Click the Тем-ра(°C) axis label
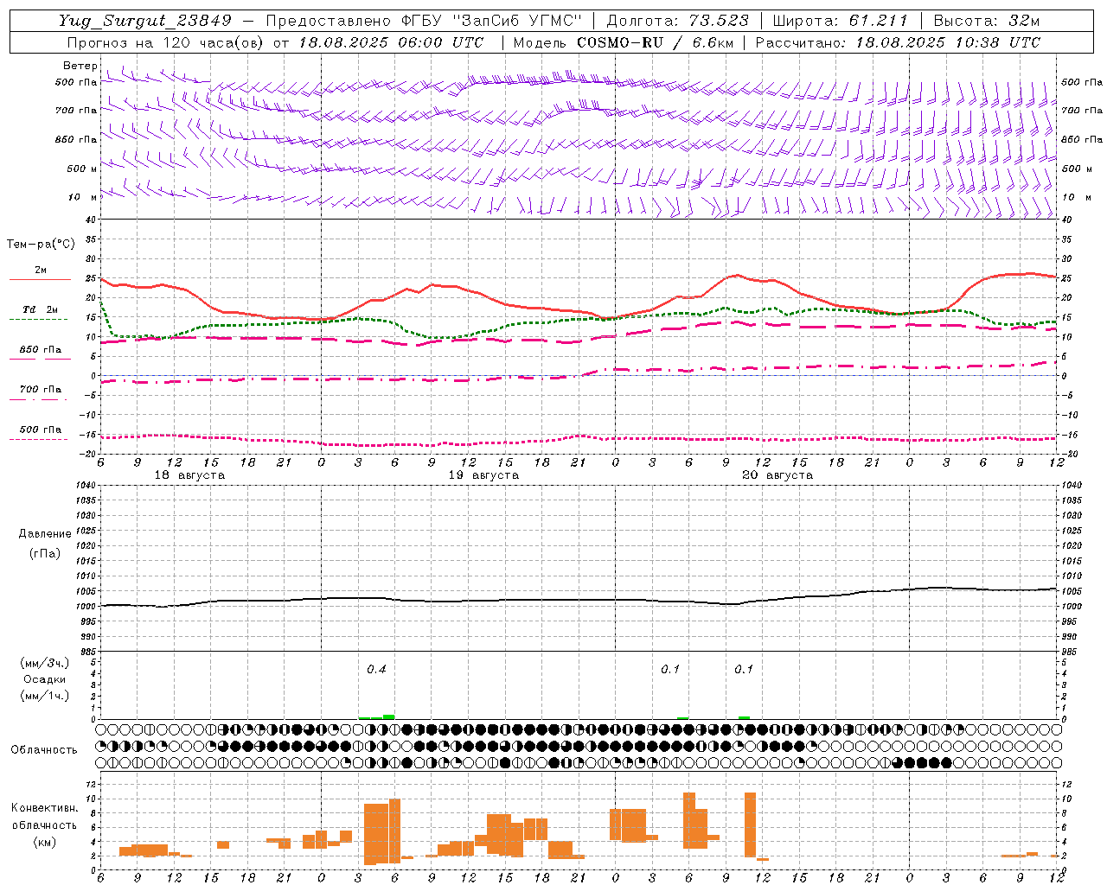Image resolution: width=1107 pixels, height=885 pixels. click(x=41, y=245)
